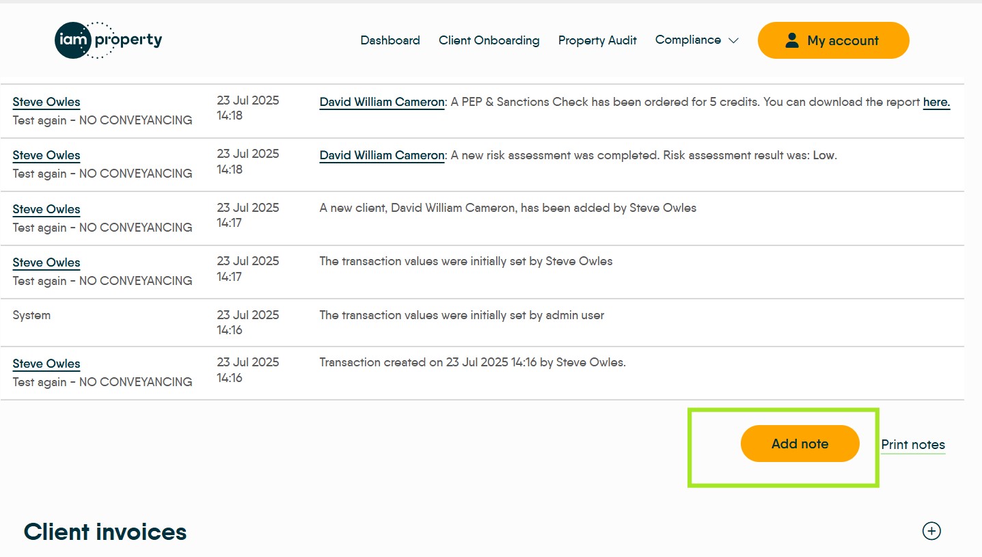Viewport: 982px width, 557px height.
Task: Open David William Cameron in PEP & Sanctions row
Action: point(381,102)
